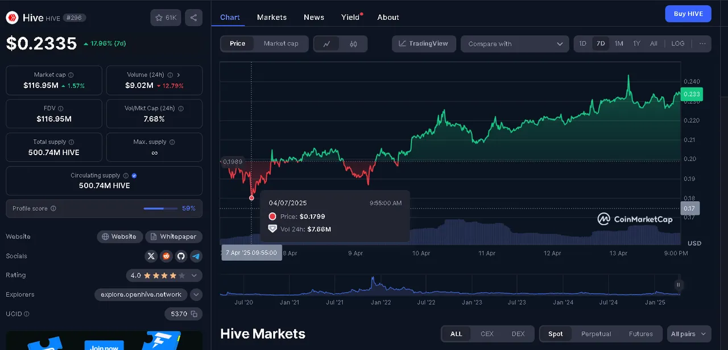Viewport: 728px width, 350px height.
Task: Open Hive's Reddit social link
Action: coord(166,256)
